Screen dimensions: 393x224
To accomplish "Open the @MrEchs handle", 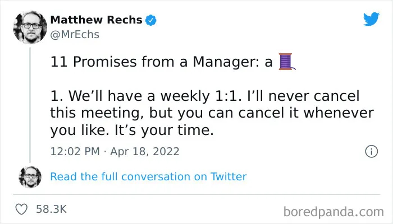I will [x=75, y=35].
